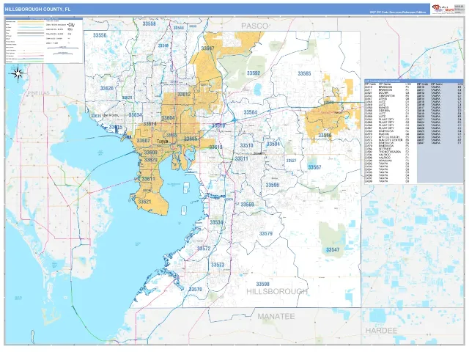
Task: Click ZIP code label 33604
Action: pyautogui.click(x=168, y=118)
